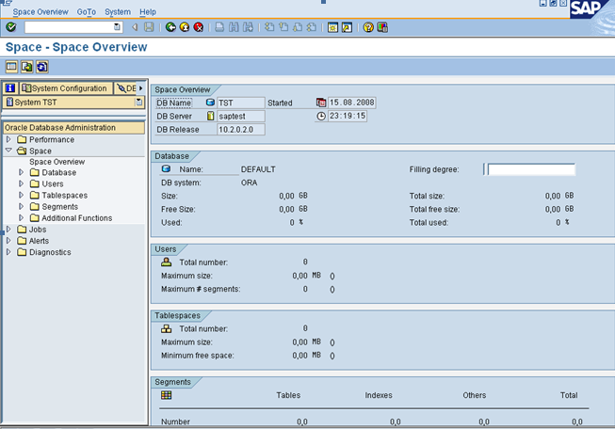615x429 pixels.
Task: Click the Segments grid icon
Action: [167, 395]
